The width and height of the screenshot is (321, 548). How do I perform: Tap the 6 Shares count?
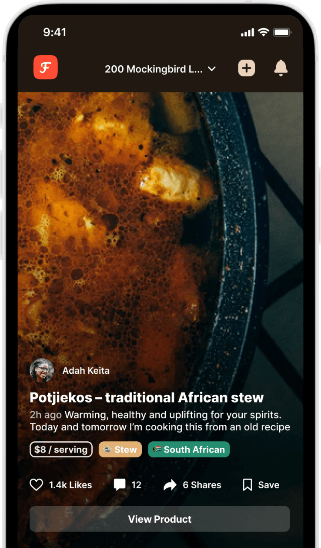202,485
